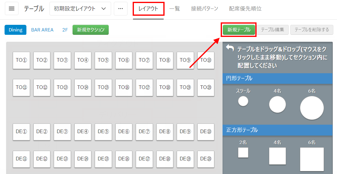Image resolution: width=337 pixels, height=174 pixels.
Task: Select table DE⑤
Action: 104,132
